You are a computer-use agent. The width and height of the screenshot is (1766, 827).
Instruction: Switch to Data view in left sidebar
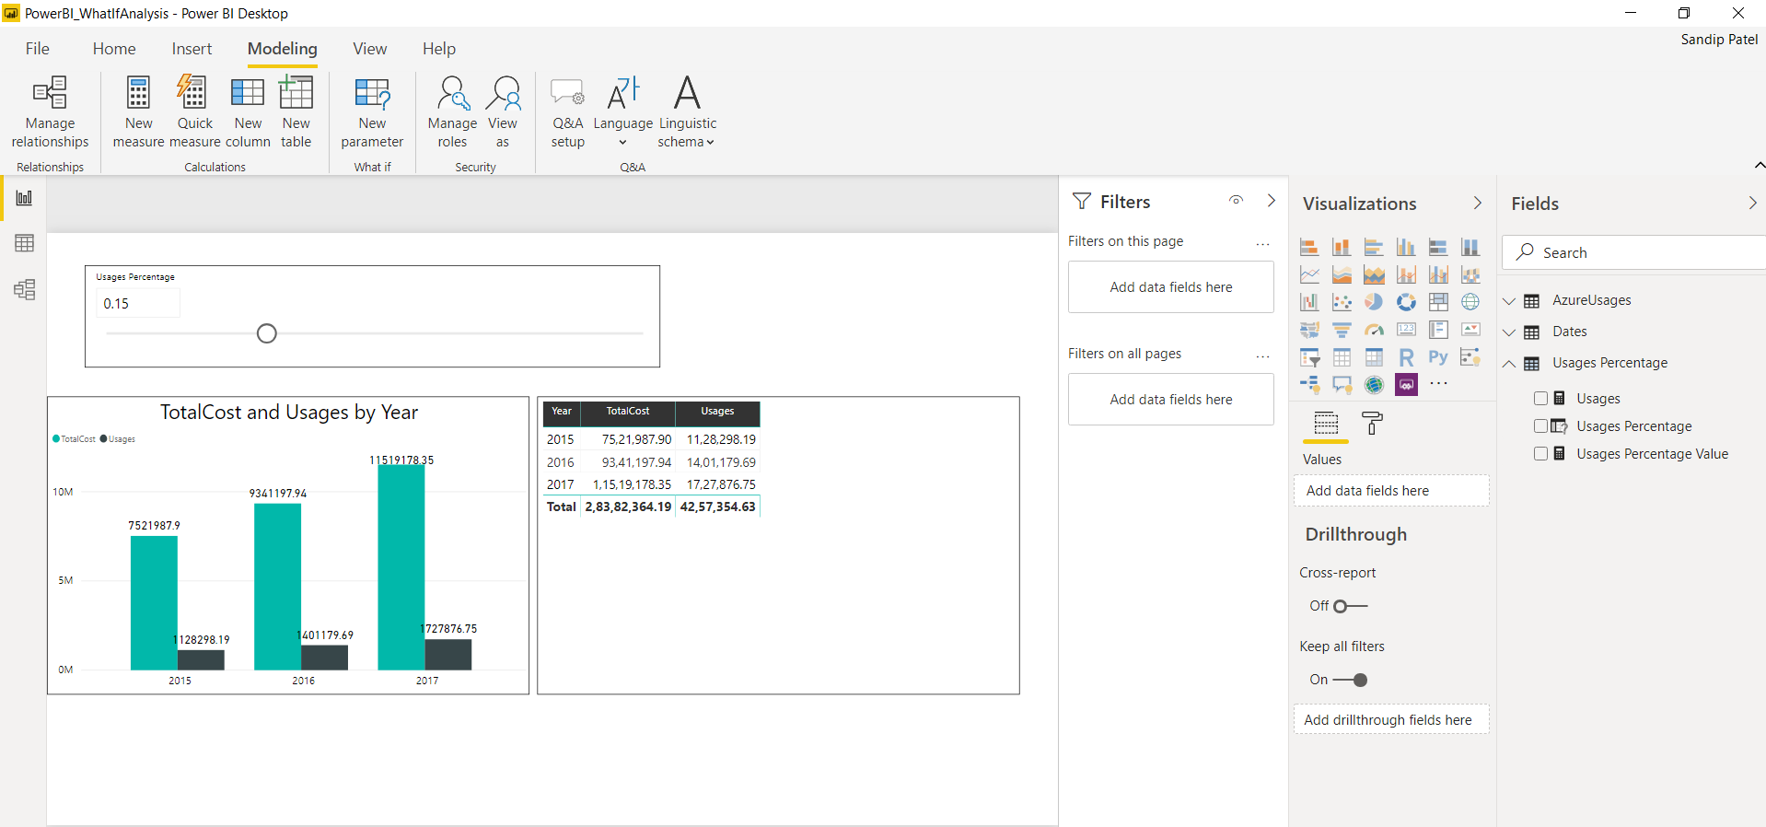pos(24,243)
